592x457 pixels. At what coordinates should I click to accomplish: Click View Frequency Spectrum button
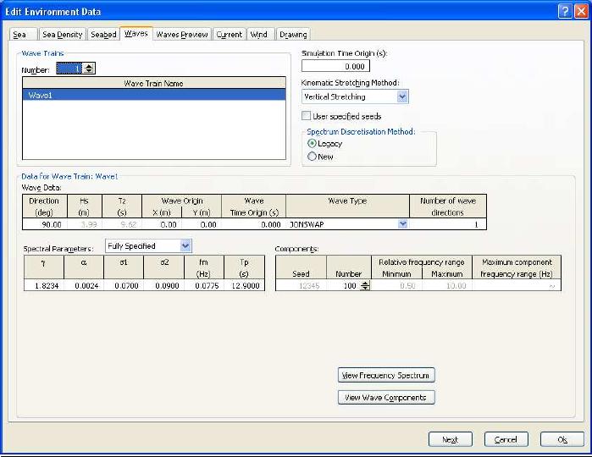386,375
